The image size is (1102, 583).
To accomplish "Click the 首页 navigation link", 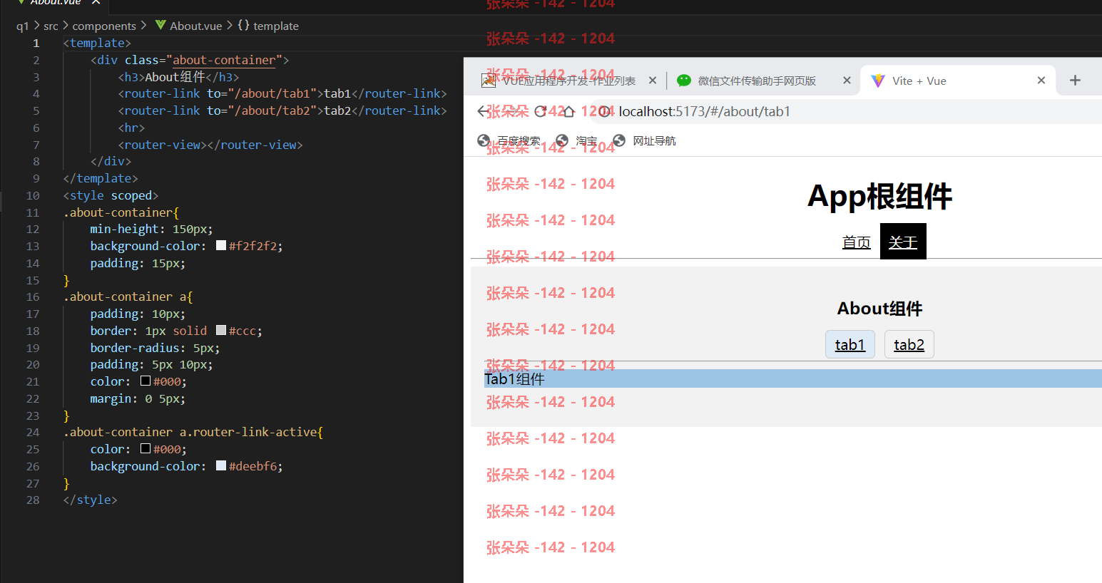I will [856, 242].
